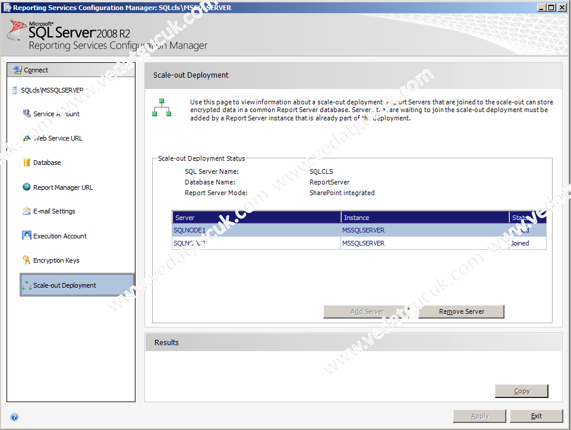Click the Report Server Mode label

tap(216, 193)
